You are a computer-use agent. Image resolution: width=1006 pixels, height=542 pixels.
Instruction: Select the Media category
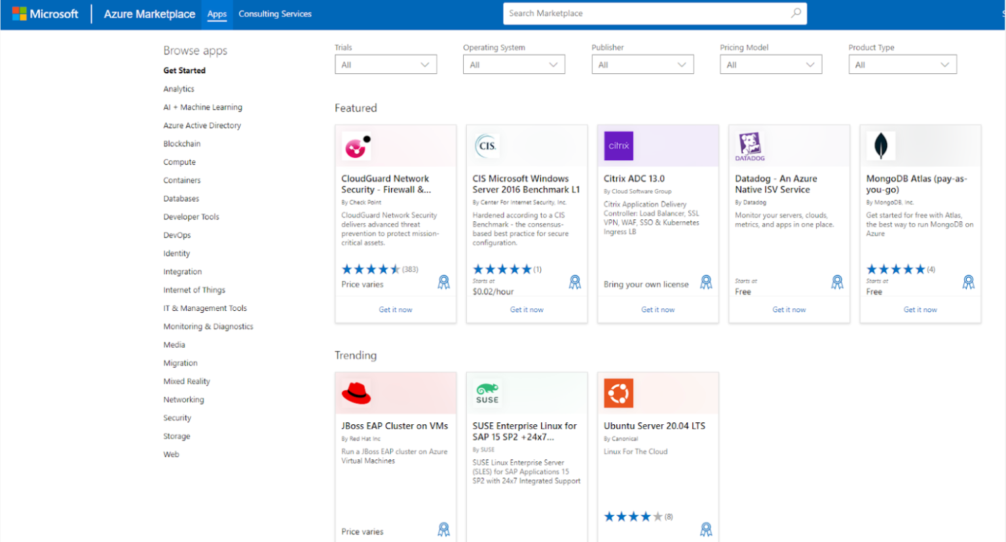click(x=174, y=345)
